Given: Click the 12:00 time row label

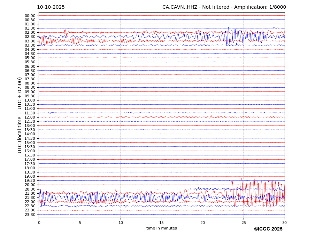Looking at the screenshot, I should [30, 117].
